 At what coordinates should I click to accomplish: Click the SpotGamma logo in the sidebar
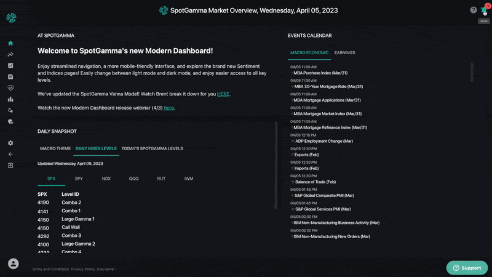click(x=11, y=18)
